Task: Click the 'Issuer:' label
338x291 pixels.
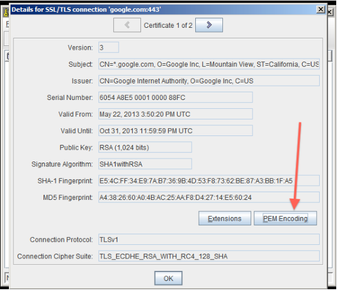Action: [x=83, y=81]
